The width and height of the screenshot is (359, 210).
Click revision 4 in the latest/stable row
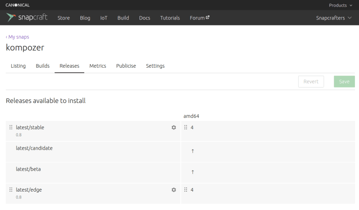click(192, 127)
